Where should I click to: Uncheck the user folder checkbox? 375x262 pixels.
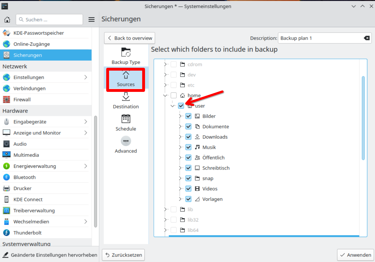[x=181, y=106]
